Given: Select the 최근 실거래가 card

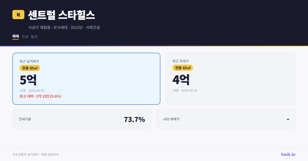Looking at the screenshot, I should pos(86,78).
